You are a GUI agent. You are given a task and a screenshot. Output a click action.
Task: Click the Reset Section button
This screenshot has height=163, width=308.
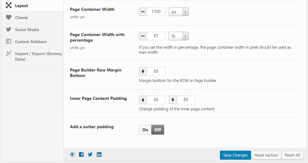tap(266, 155)
